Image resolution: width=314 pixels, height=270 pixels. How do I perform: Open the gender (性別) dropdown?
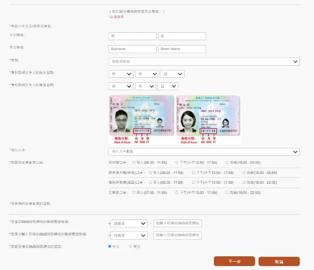coord(204,61)
